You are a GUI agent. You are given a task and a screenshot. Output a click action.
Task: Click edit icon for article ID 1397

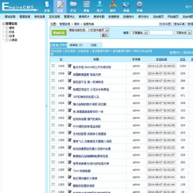pos(69,155)
